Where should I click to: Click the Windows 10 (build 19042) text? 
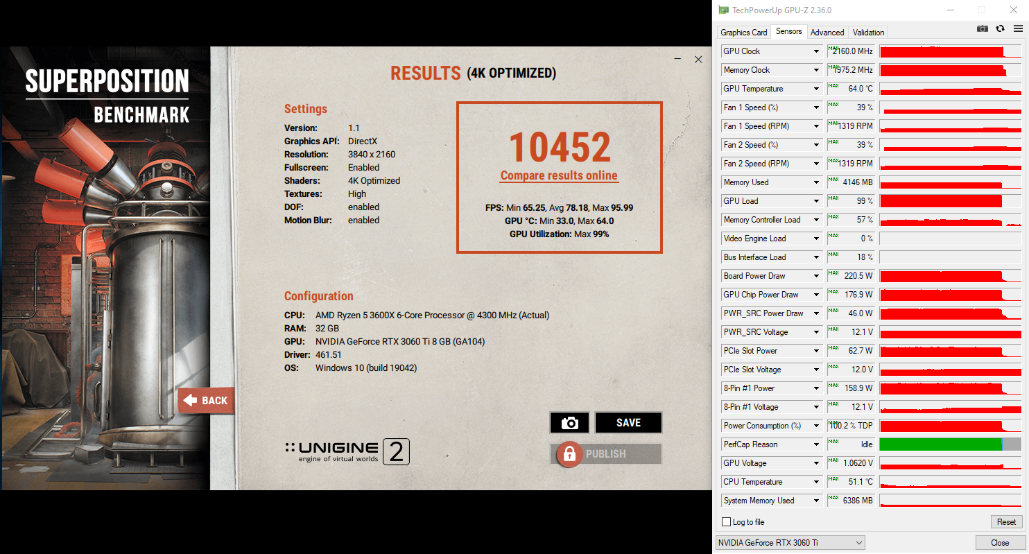tap(366, 368)
